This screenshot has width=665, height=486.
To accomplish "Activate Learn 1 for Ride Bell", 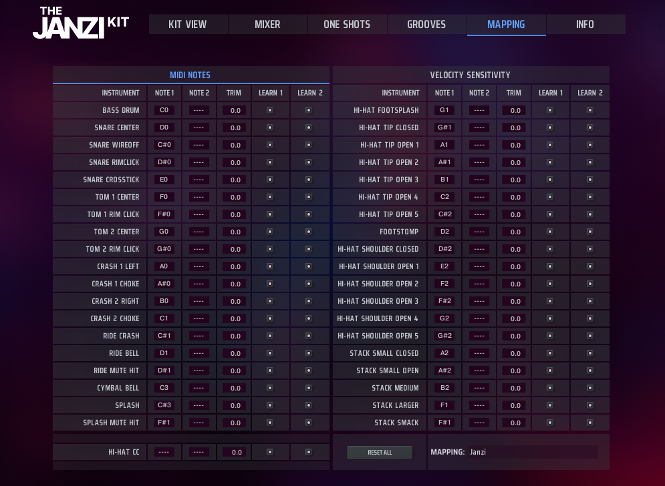I will point(270,353).
